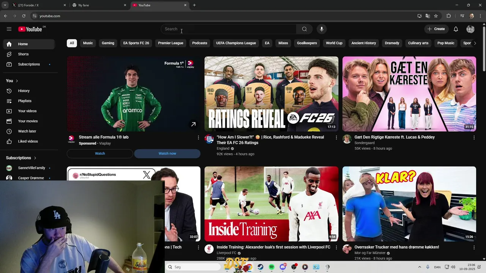Open a new browser tab
Image resolution: width=486 pixels, height=273 pixels.
click(194, 5)
